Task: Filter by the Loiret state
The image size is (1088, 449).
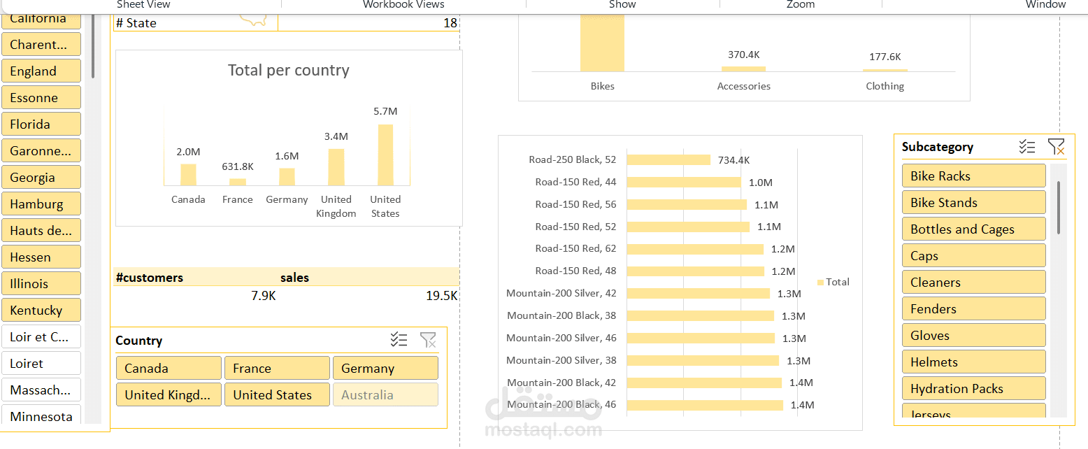Action: [x=41, y=363]
